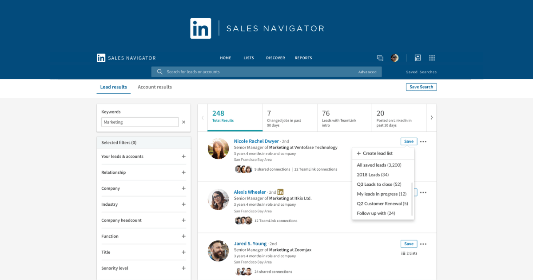Open Nicole Rachel Dwyer's profile name link

256,141
